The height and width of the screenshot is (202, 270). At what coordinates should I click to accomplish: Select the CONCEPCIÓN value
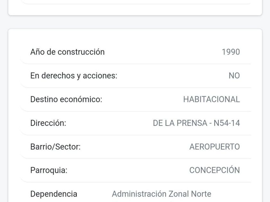point(214,170)
